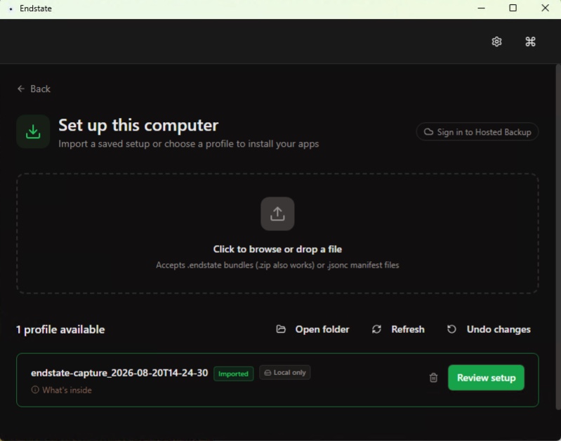Sign in to Hosted Backup

(477, 132)
